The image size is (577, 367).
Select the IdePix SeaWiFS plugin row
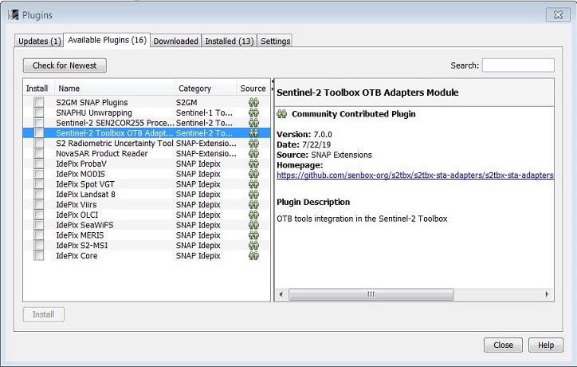point(147,225)
